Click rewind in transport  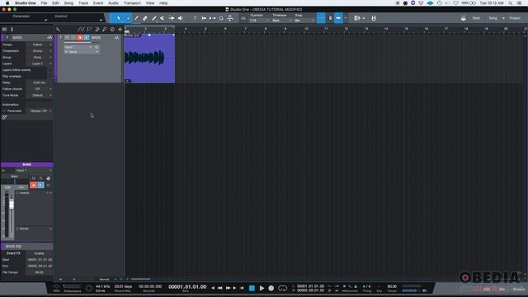coord(220,288)
